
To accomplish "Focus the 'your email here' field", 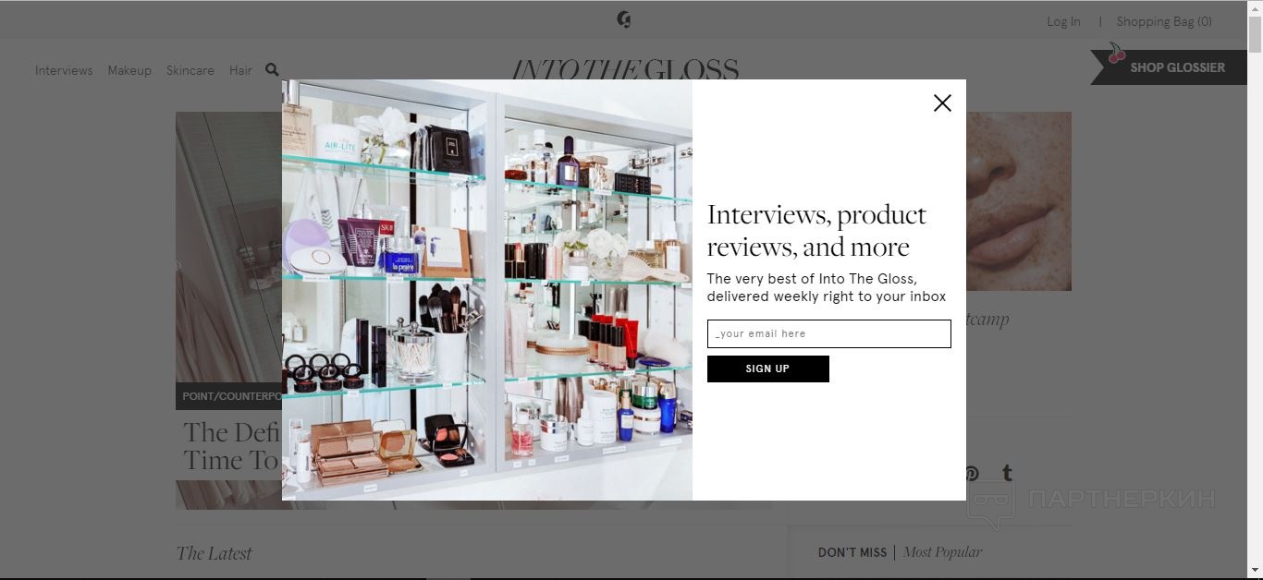I will [828, 333].
